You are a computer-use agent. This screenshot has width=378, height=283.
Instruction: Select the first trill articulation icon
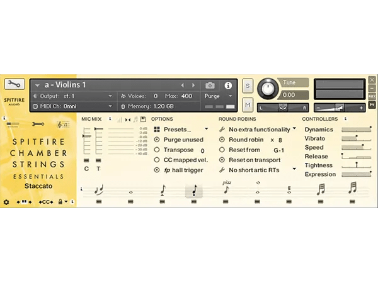point(321,189)
